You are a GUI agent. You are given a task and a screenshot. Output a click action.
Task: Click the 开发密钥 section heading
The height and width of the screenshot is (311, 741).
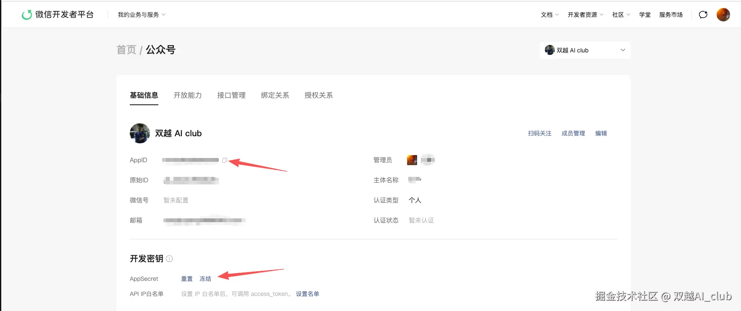[147, 259]
